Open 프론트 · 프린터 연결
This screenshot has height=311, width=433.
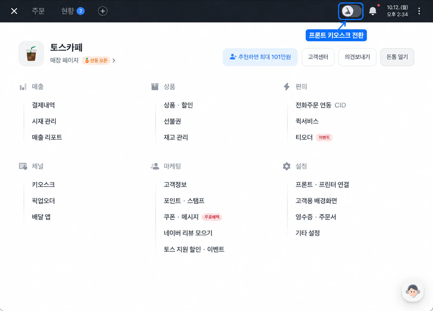point(322,185)
